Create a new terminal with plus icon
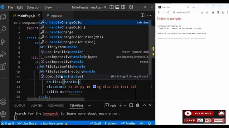This screenshot has height=128, width=229. [121, 105]
